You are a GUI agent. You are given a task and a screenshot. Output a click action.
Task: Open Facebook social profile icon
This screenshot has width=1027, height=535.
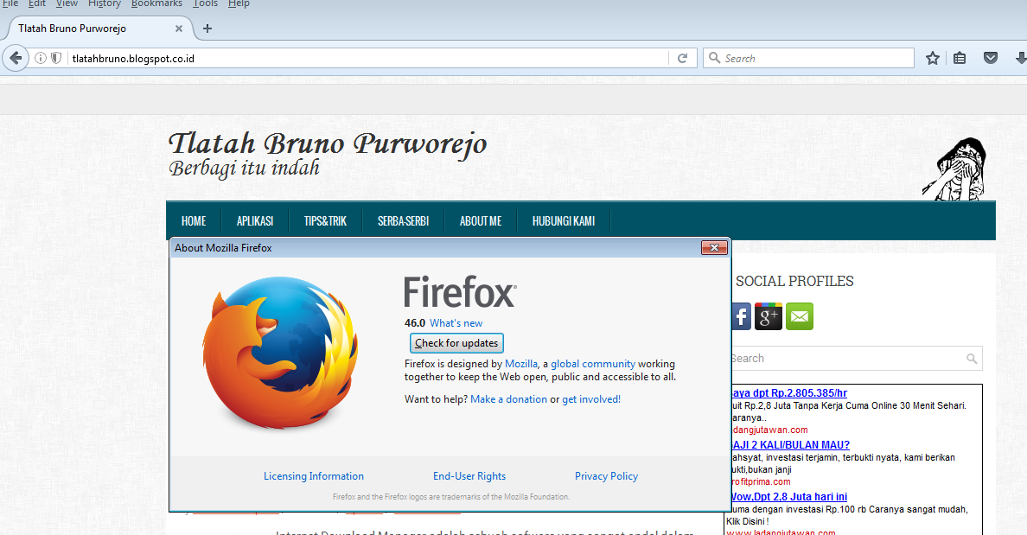pos(741,317)
